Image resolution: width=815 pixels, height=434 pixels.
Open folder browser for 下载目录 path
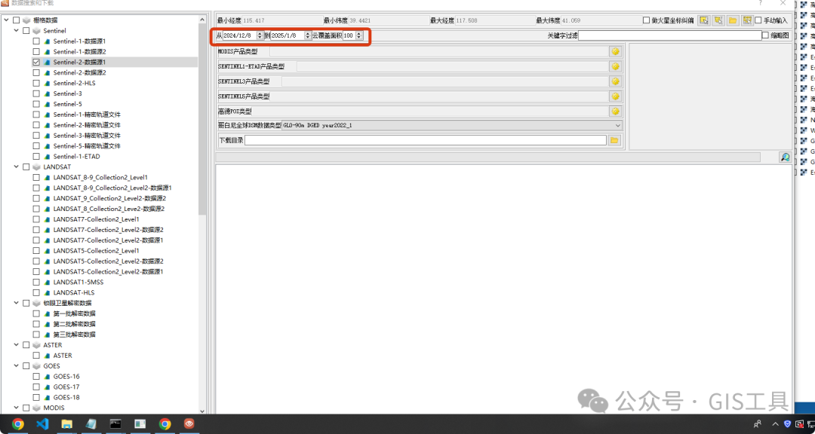615,139
